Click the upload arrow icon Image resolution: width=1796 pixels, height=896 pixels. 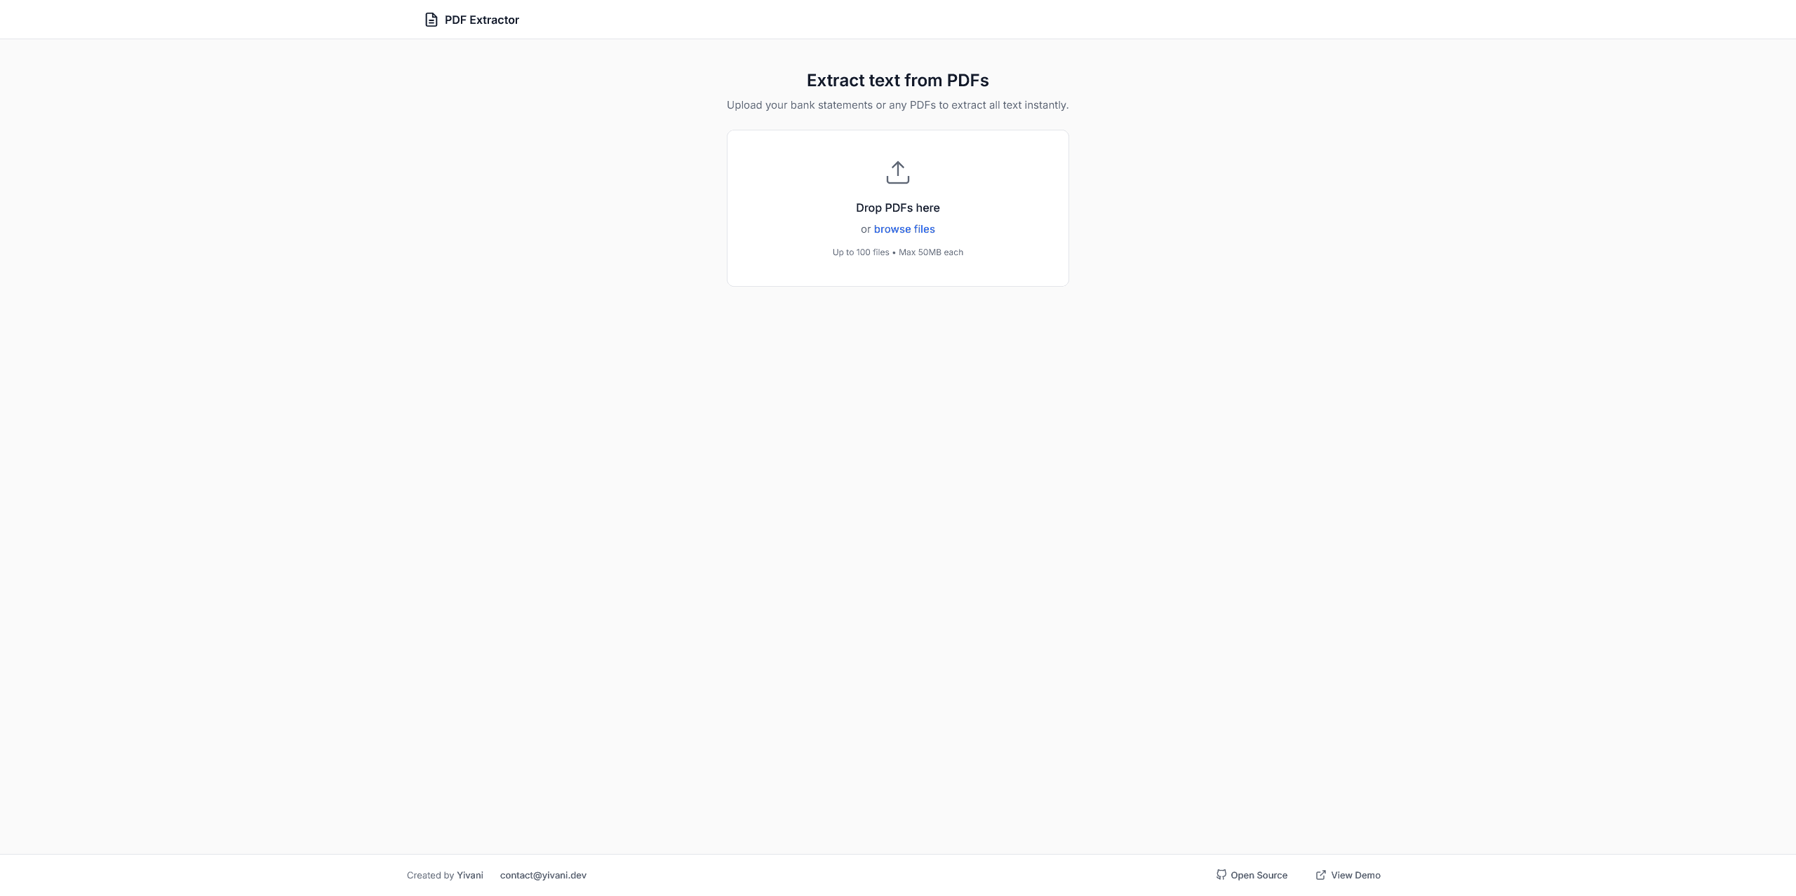click(897, 172)
